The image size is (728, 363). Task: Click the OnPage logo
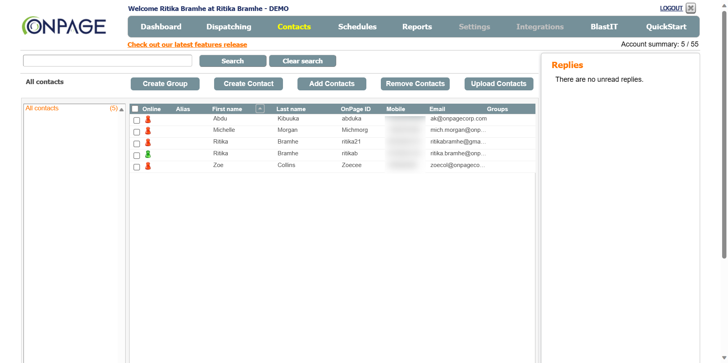(64, 26)
